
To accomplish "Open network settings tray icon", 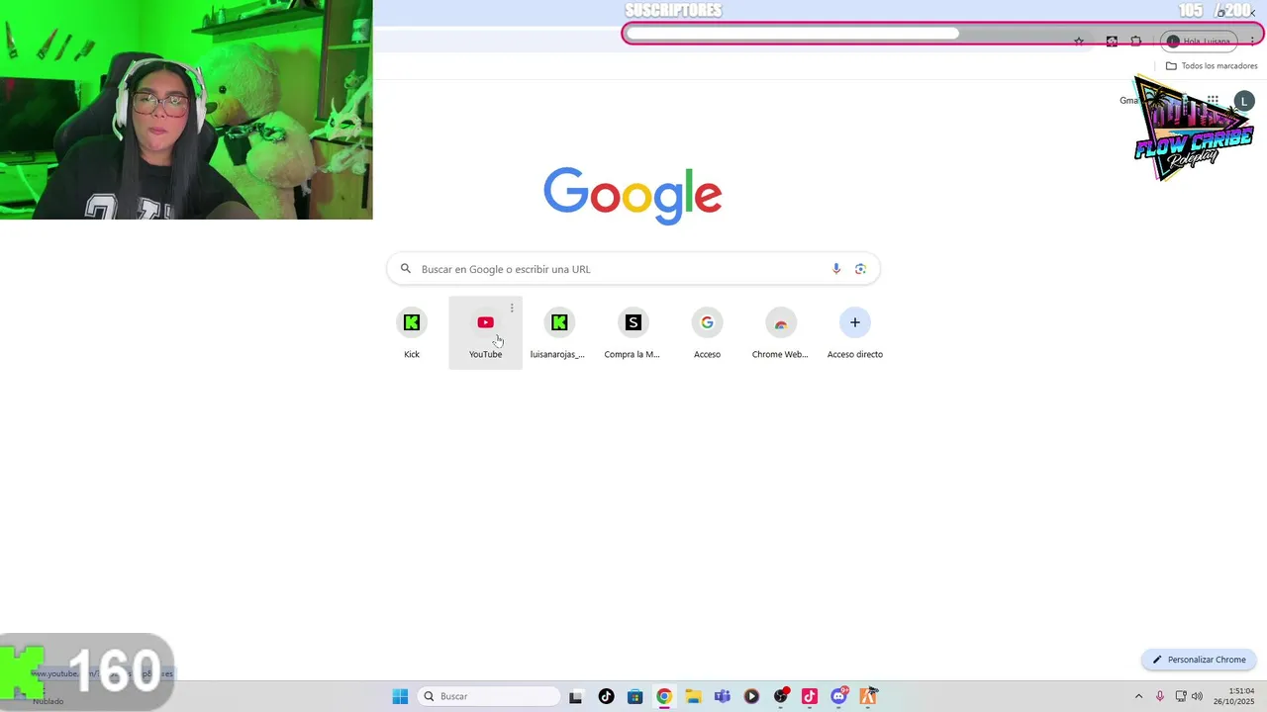I will click(1181, 696).
